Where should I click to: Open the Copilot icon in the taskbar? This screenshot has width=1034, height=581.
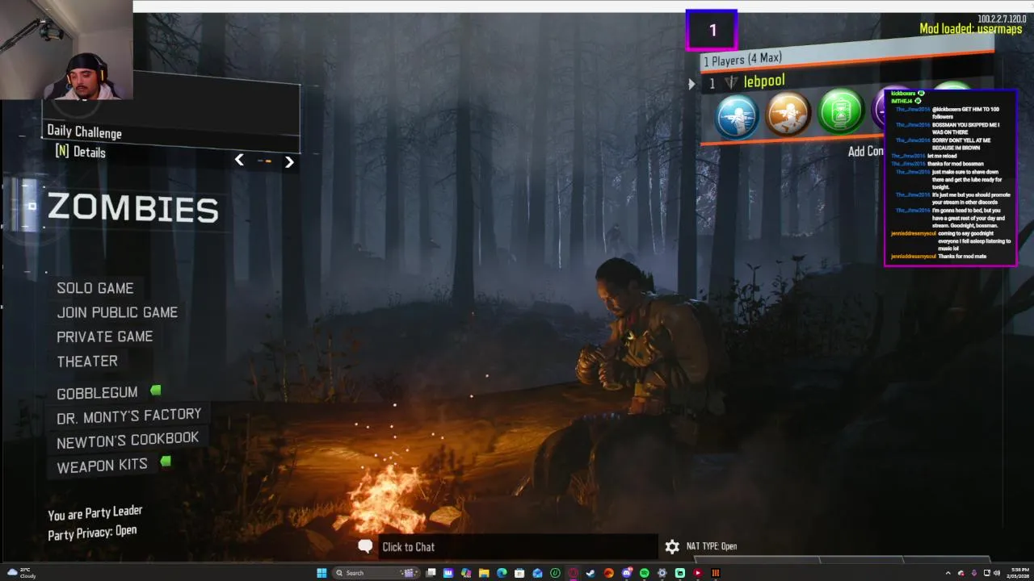(x=467, y=573)
